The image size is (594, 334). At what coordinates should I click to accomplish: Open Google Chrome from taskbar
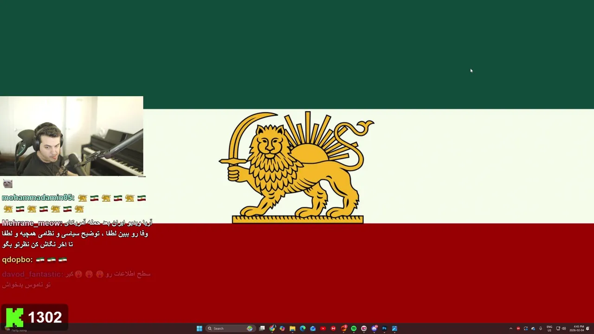click(272, 328)
